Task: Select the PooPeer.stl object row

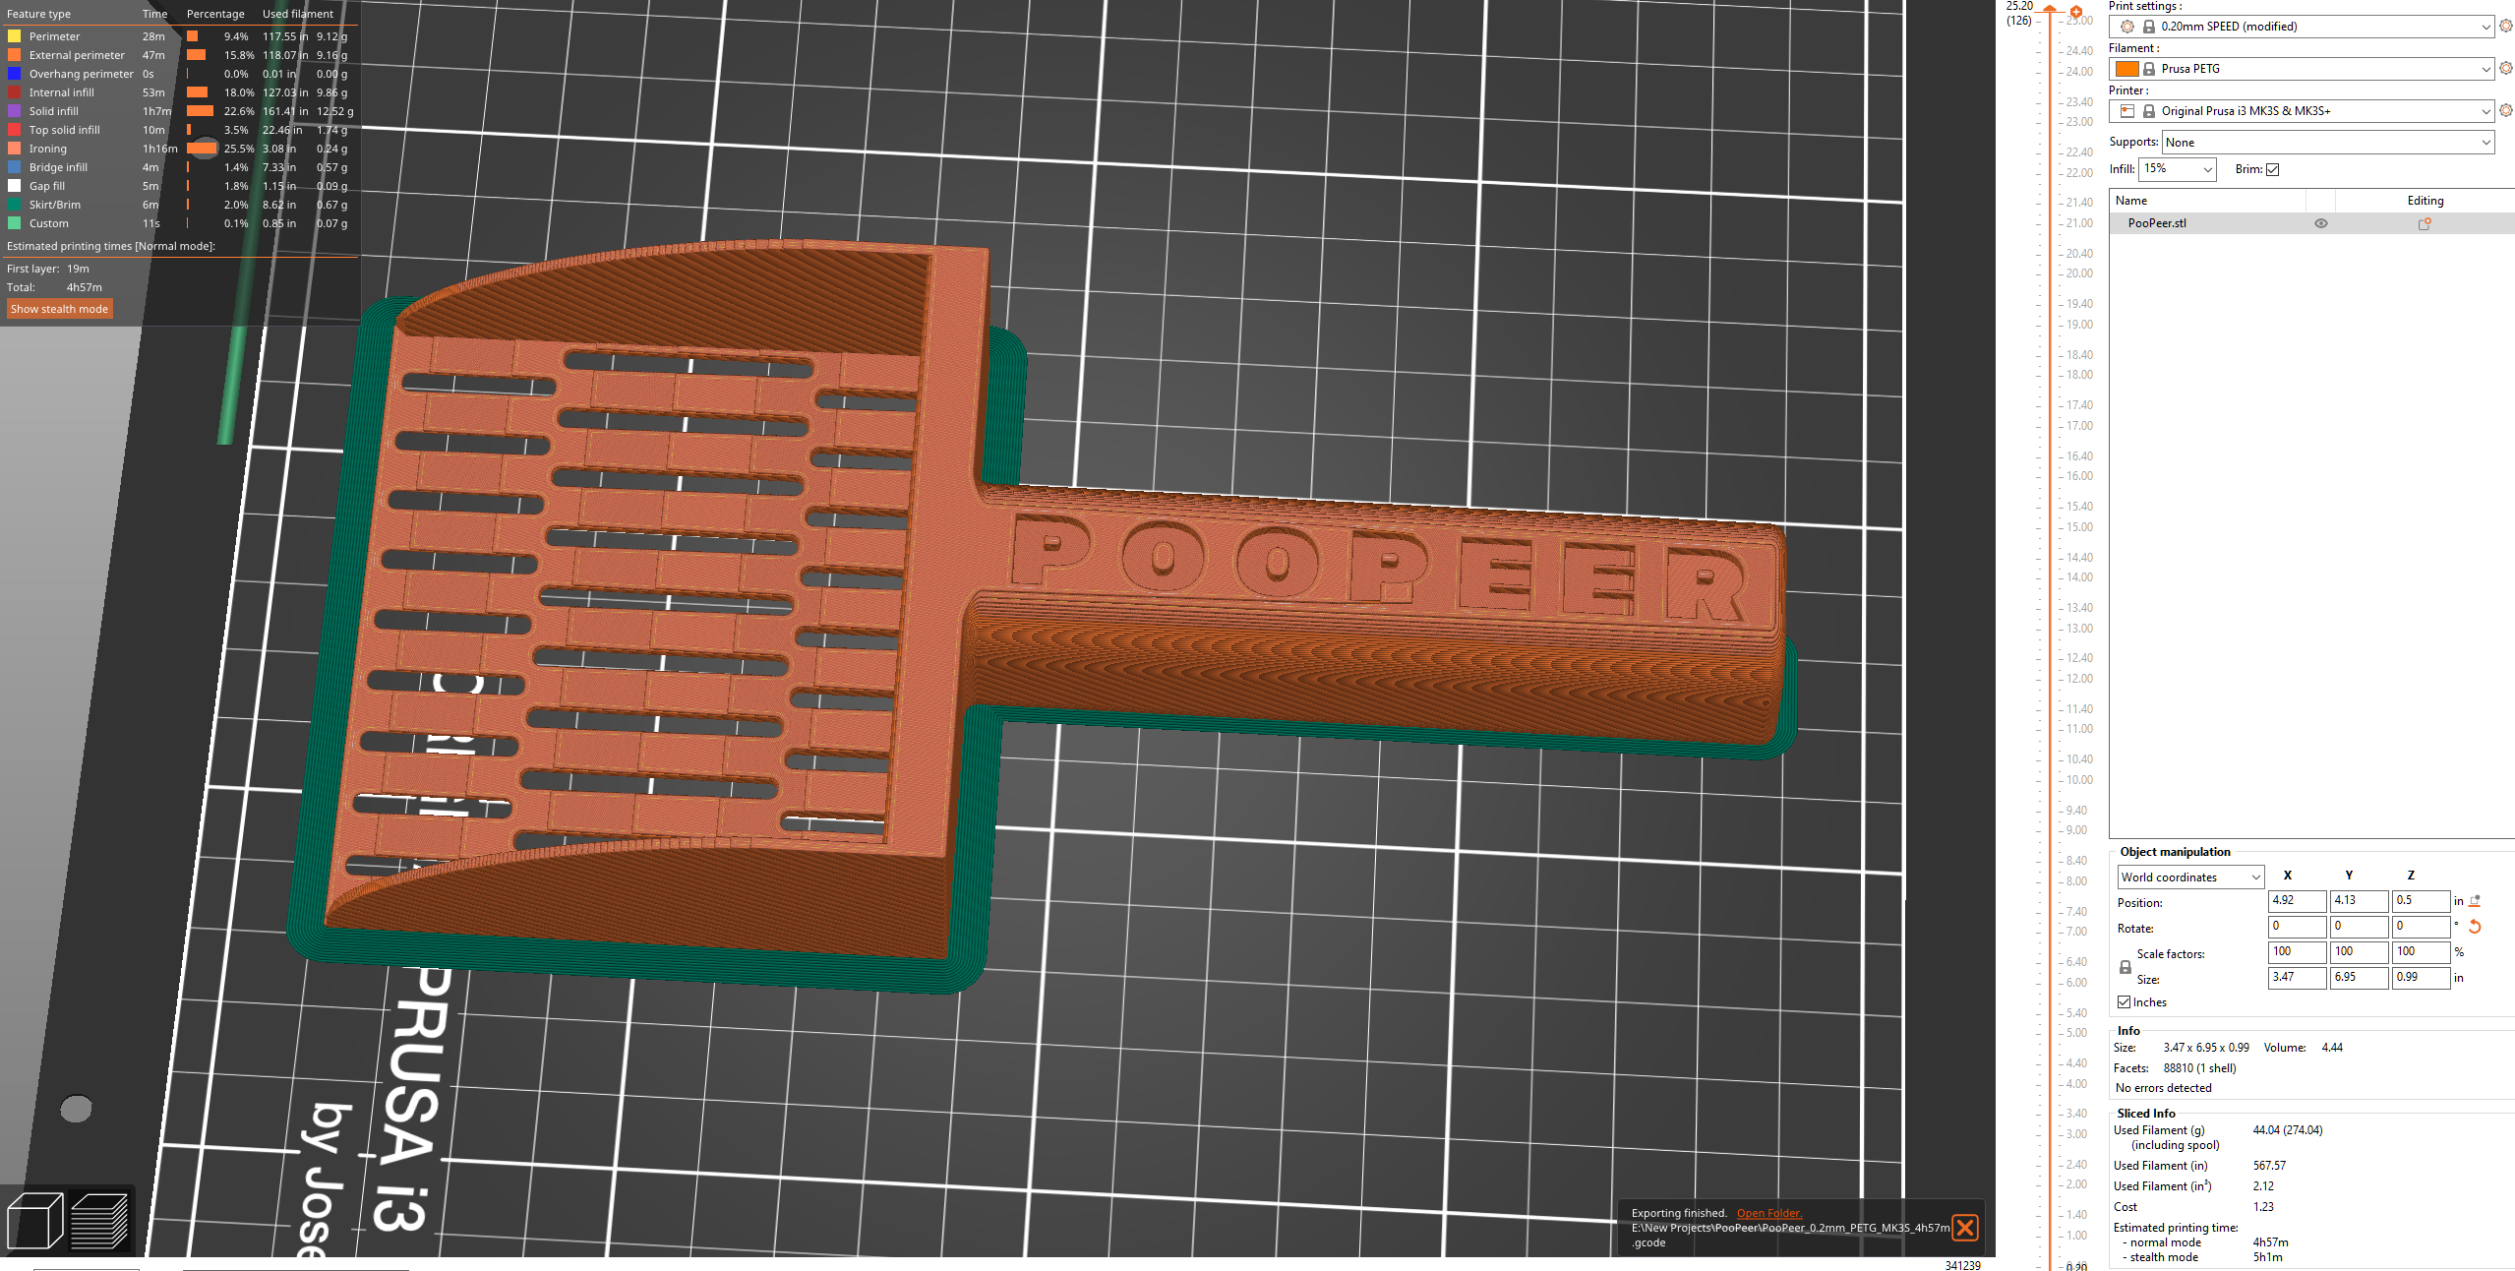Action: tap(2158, 223)
